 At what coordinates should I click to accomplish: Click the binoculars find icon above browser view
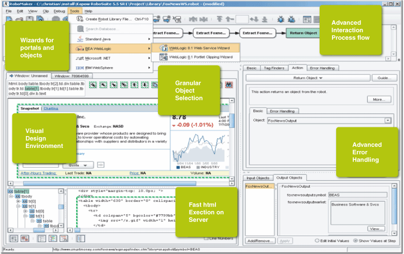point(229,85)
